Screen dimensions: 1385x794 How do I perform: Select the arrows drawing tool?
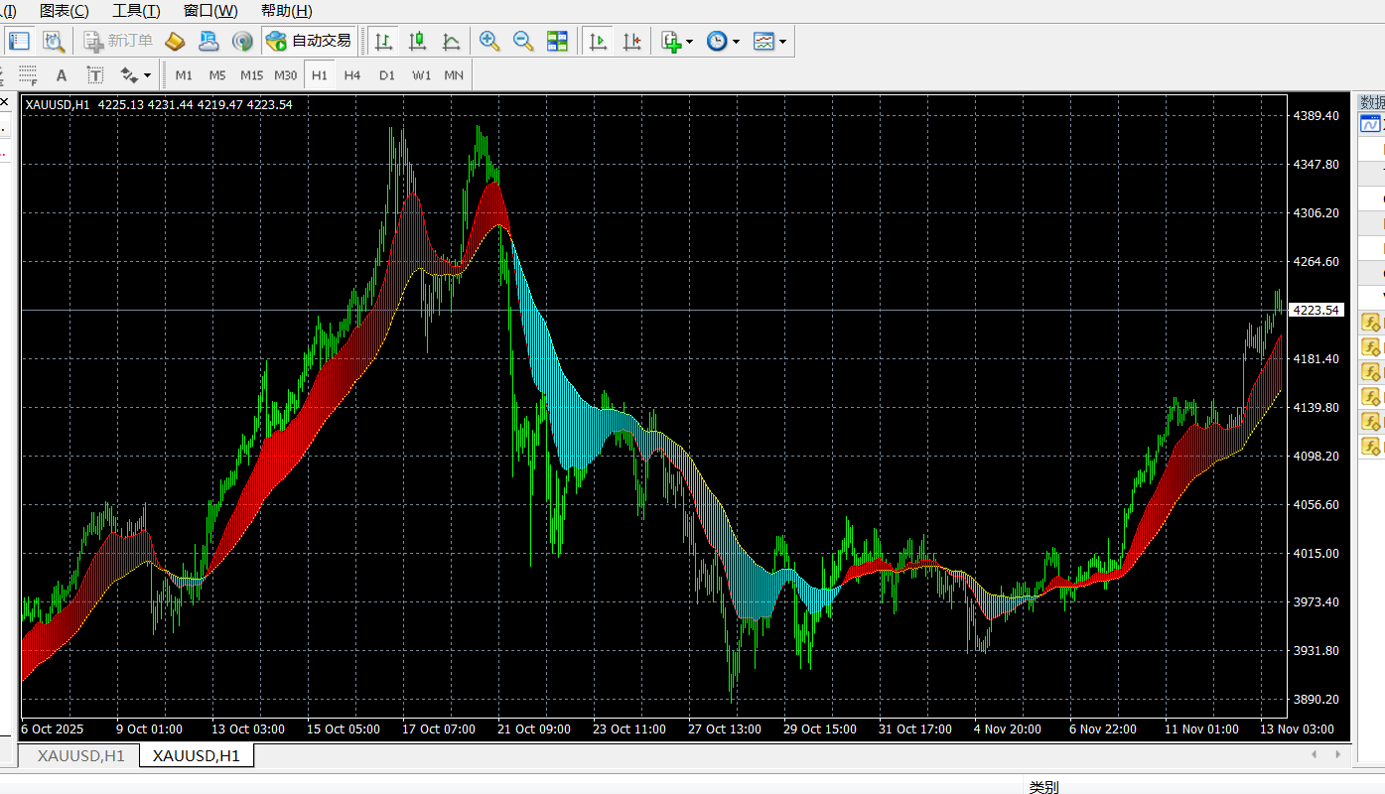129,75
